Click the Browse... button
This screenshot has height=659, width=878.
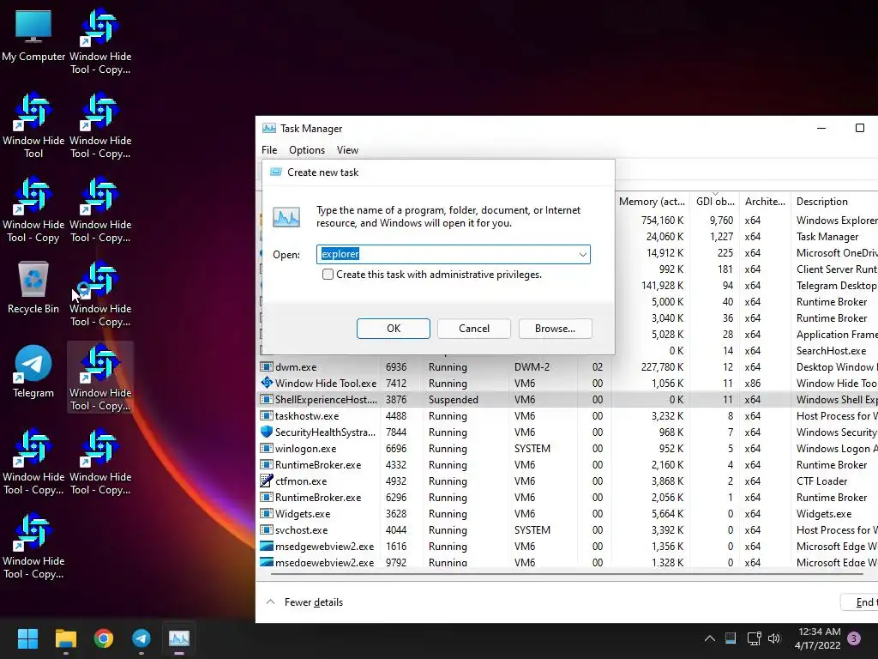tap(555, 329)
